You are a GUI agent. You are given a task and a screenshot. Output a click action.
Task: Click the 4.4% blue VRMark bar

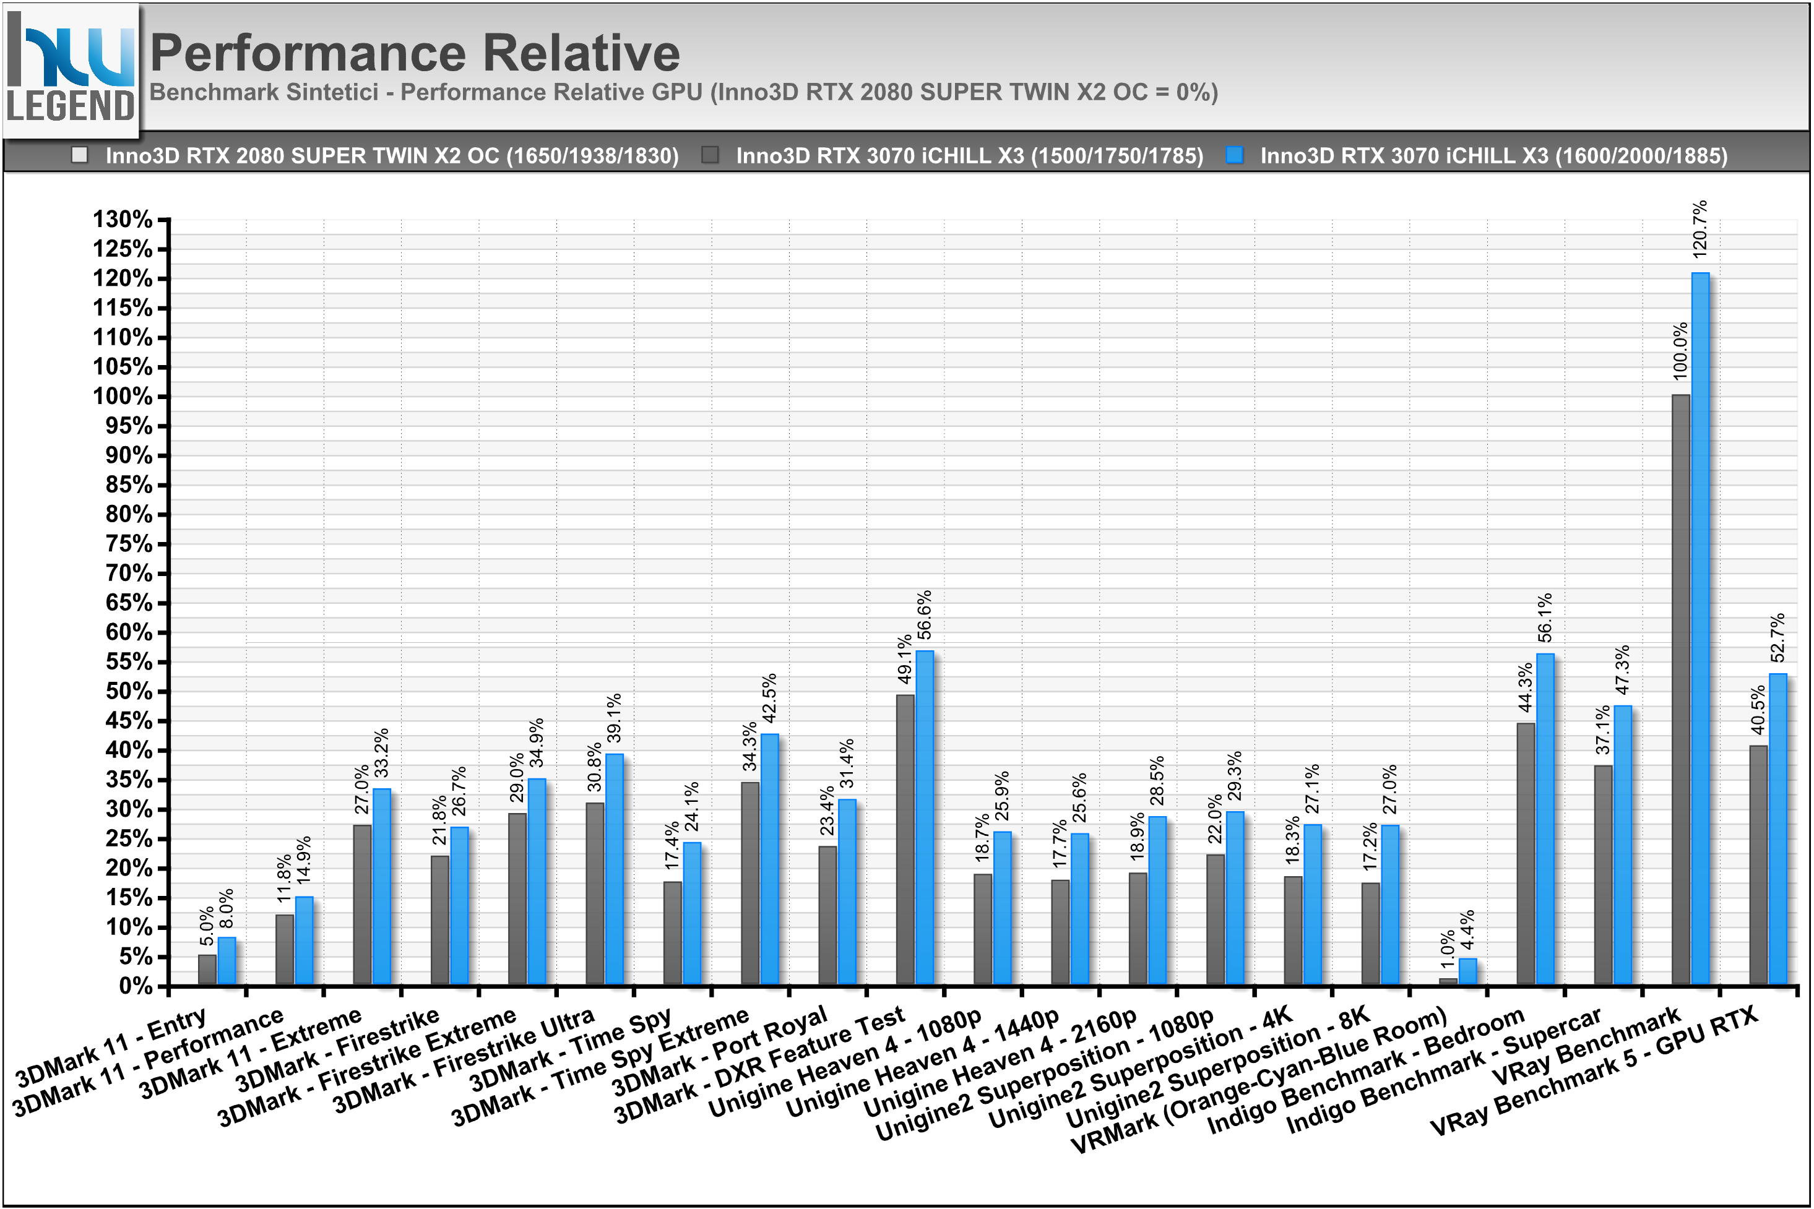[x=1469, y=972]
